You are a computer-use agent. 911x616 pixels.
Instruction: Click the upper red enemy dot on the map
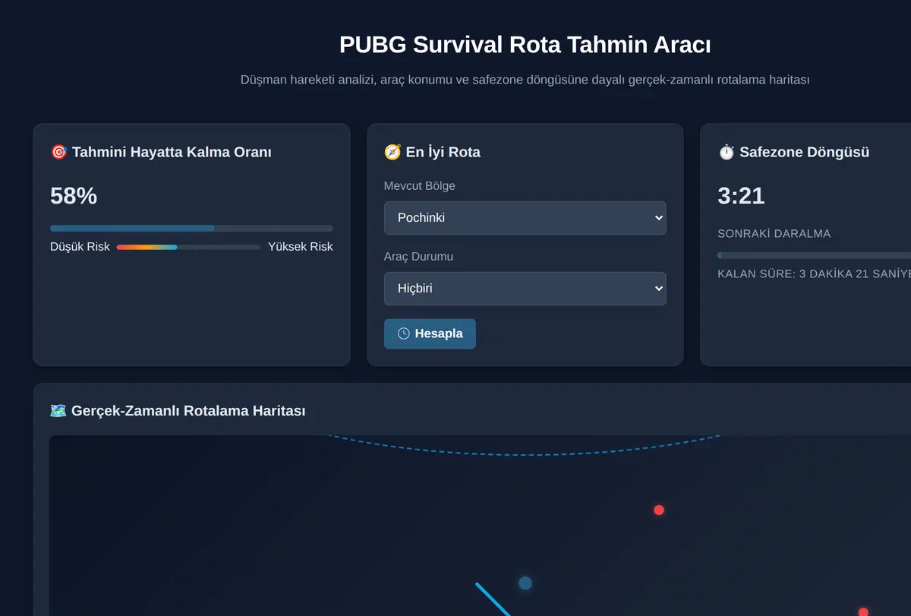click(x=659, y=510)
